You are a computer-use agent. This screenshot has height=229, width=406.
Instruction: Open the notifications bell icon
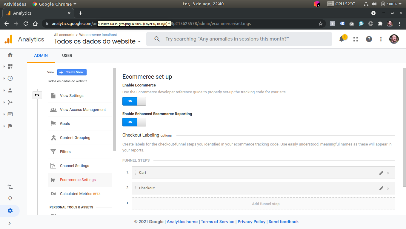click(x=342, y=39)
